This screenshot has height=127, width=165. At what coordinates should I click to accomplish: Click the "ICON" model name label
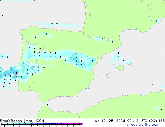[x=40, y=121]
